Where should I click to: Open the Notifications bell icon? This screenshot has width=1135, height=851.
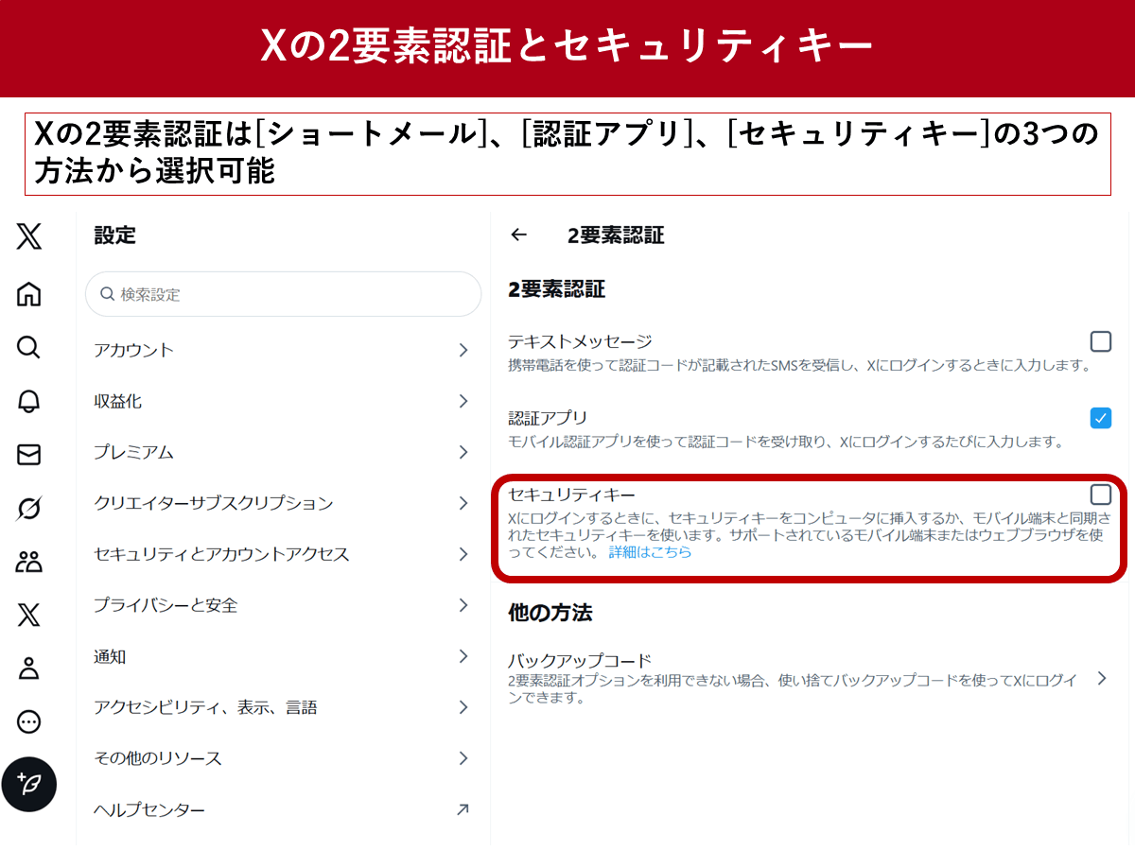pyautogui.click(x=28, y=401)
